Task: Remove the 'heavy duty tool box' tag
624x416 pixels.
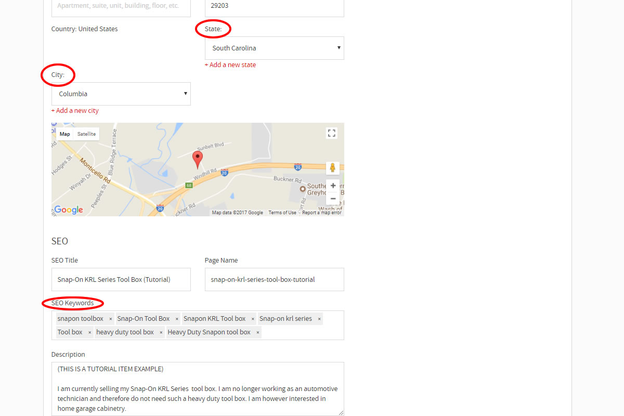Action: coord(161,332)
